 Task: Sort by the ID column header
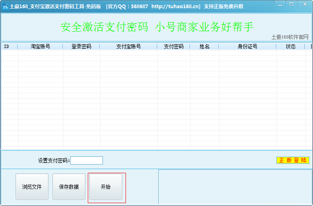9,46
